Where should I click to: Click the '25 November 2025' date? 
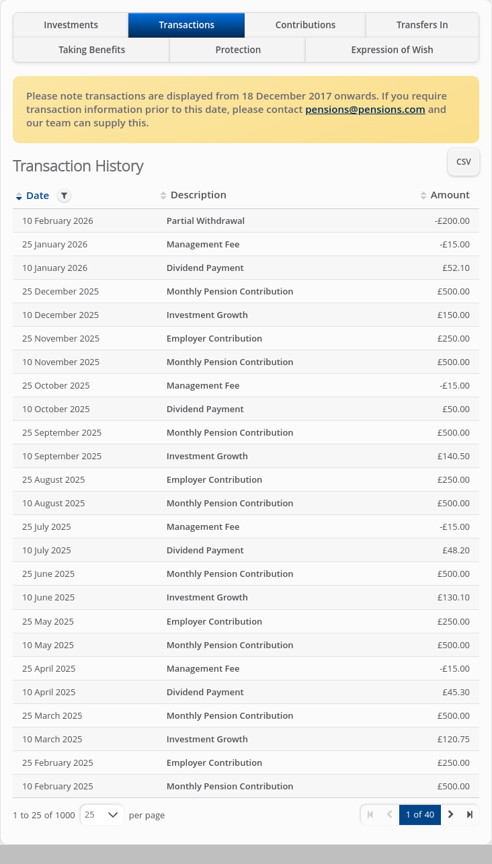(60, 338)
